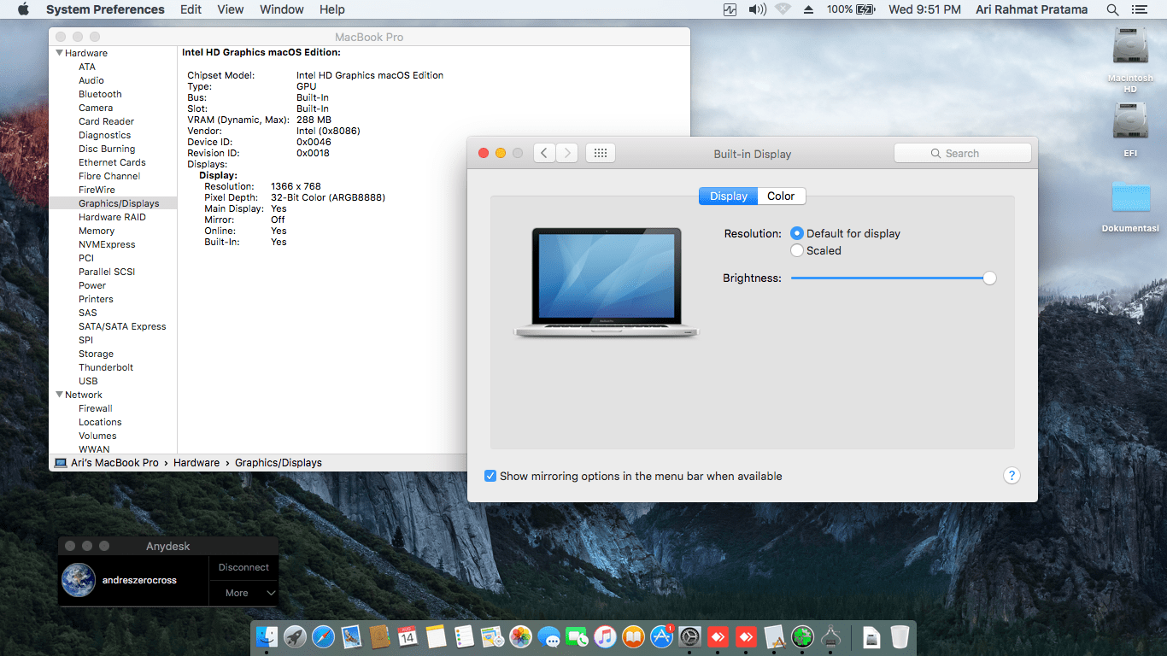Open Mail stamp icon in Dock
Viewport: 1167px width, 656px height.
(x=351, y=636)
